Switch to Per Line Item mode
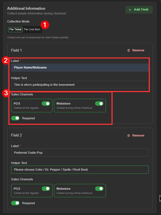Screen dimensions: 161x215 click(32, 29)
